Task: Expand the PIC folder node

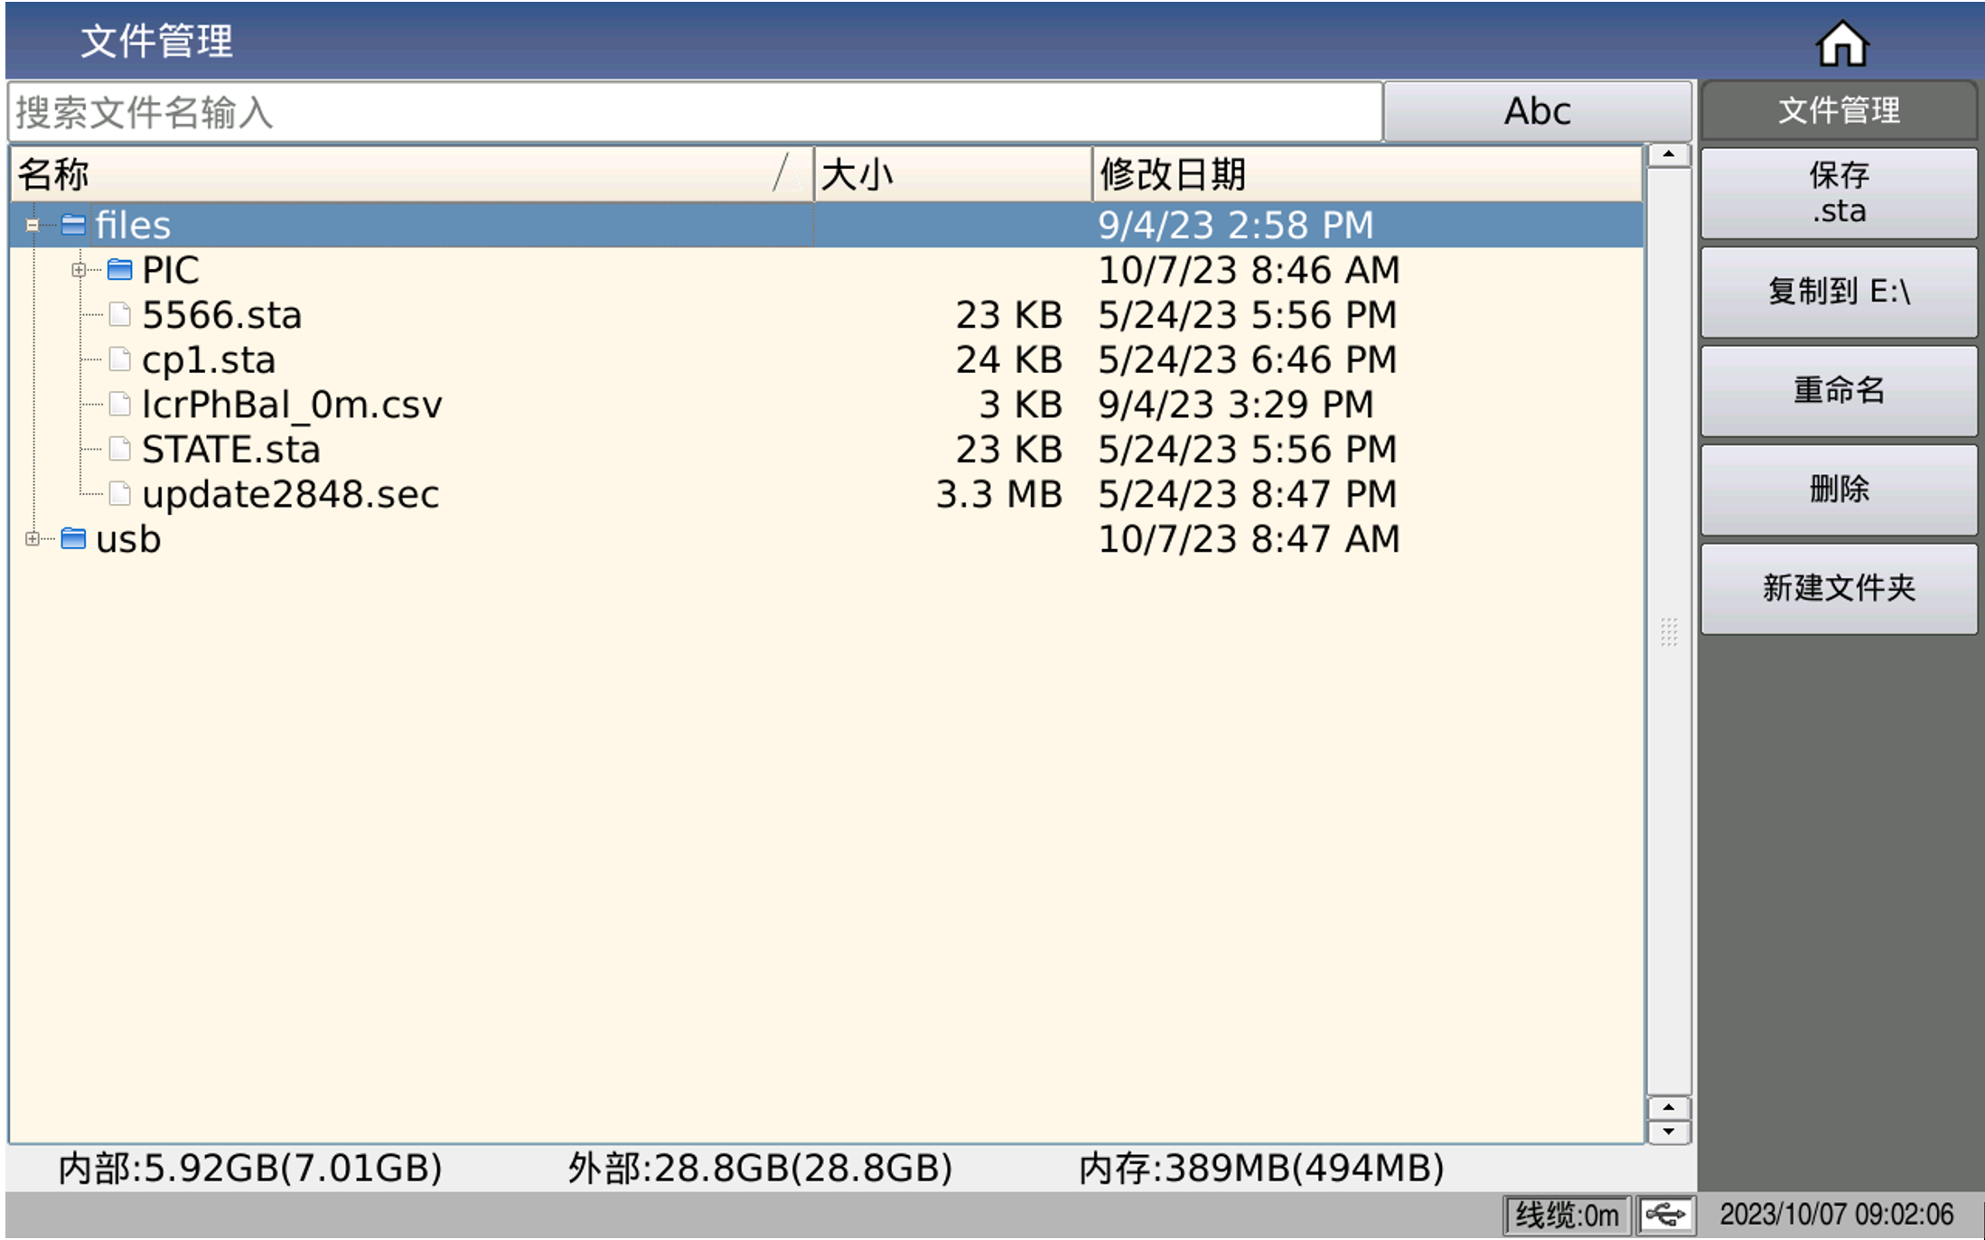Action: click(x=80, y=269)
